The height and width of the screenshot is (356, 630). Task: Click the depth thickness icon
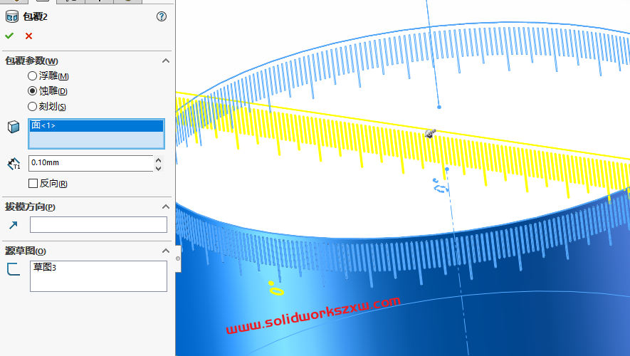13,164
